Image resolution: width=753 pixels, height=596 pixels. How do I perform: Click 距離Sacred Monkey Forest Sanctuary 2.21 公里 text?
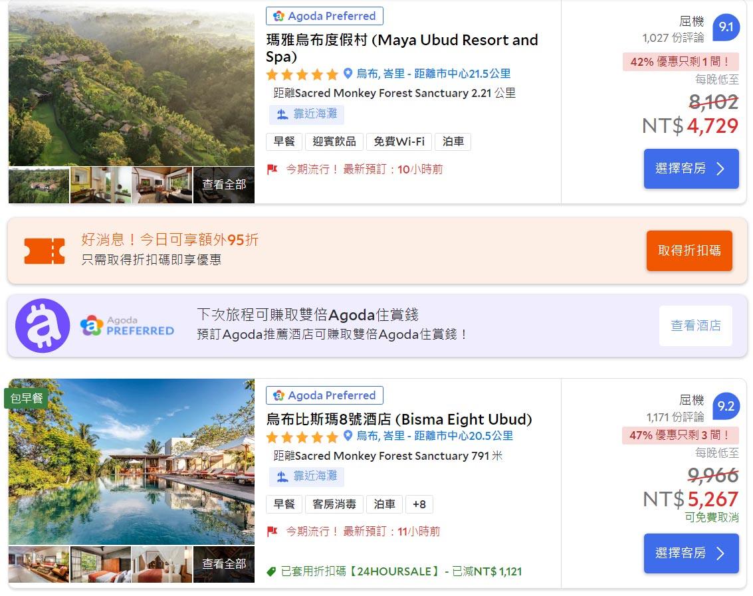tap(394, 93)
